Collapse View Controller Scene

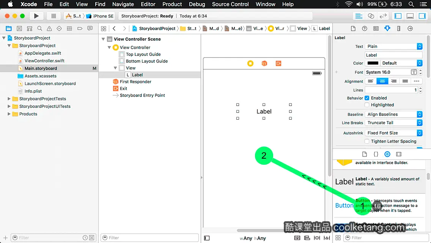pos(103,39)
